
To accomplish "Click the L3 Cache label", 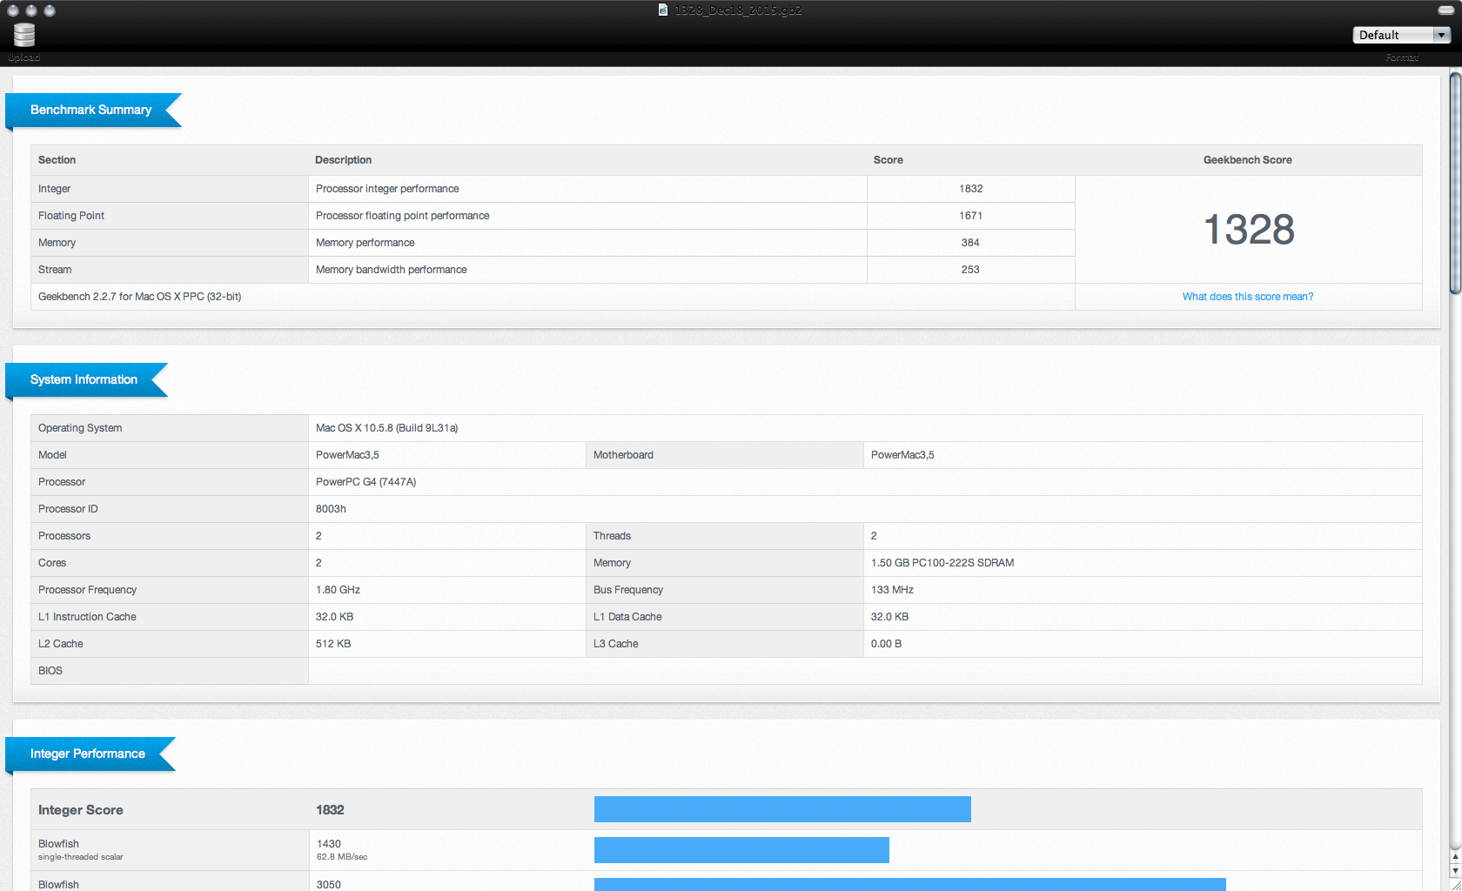I will pyautogui.click(x=616, y=644).
